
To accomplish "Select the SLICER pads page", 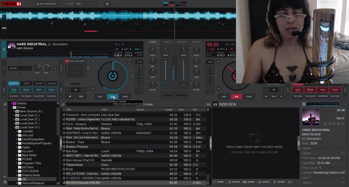I will [x=39, y=83].
